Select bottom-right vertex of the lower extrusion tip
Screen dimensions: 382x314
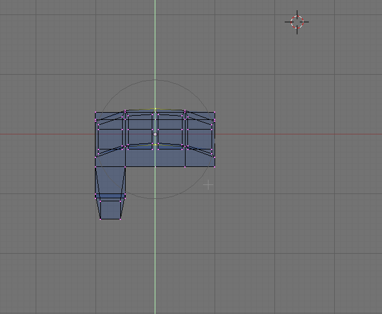pos(120,219)
